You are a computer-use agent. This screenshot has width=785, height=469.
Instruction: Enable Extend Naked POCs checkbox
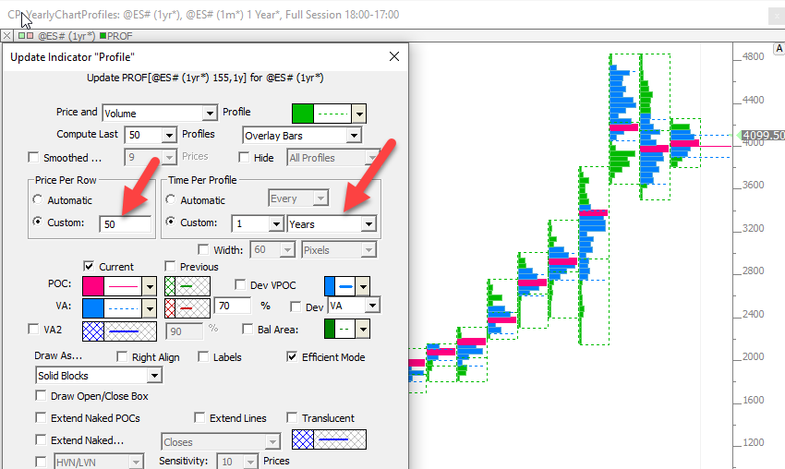tap(41, 417)
